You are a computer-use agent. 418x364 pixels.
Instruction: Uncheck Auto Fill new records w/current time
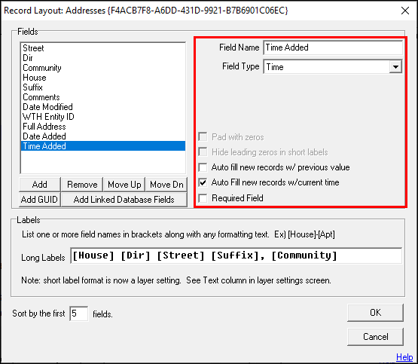click(x=203, y=182)
